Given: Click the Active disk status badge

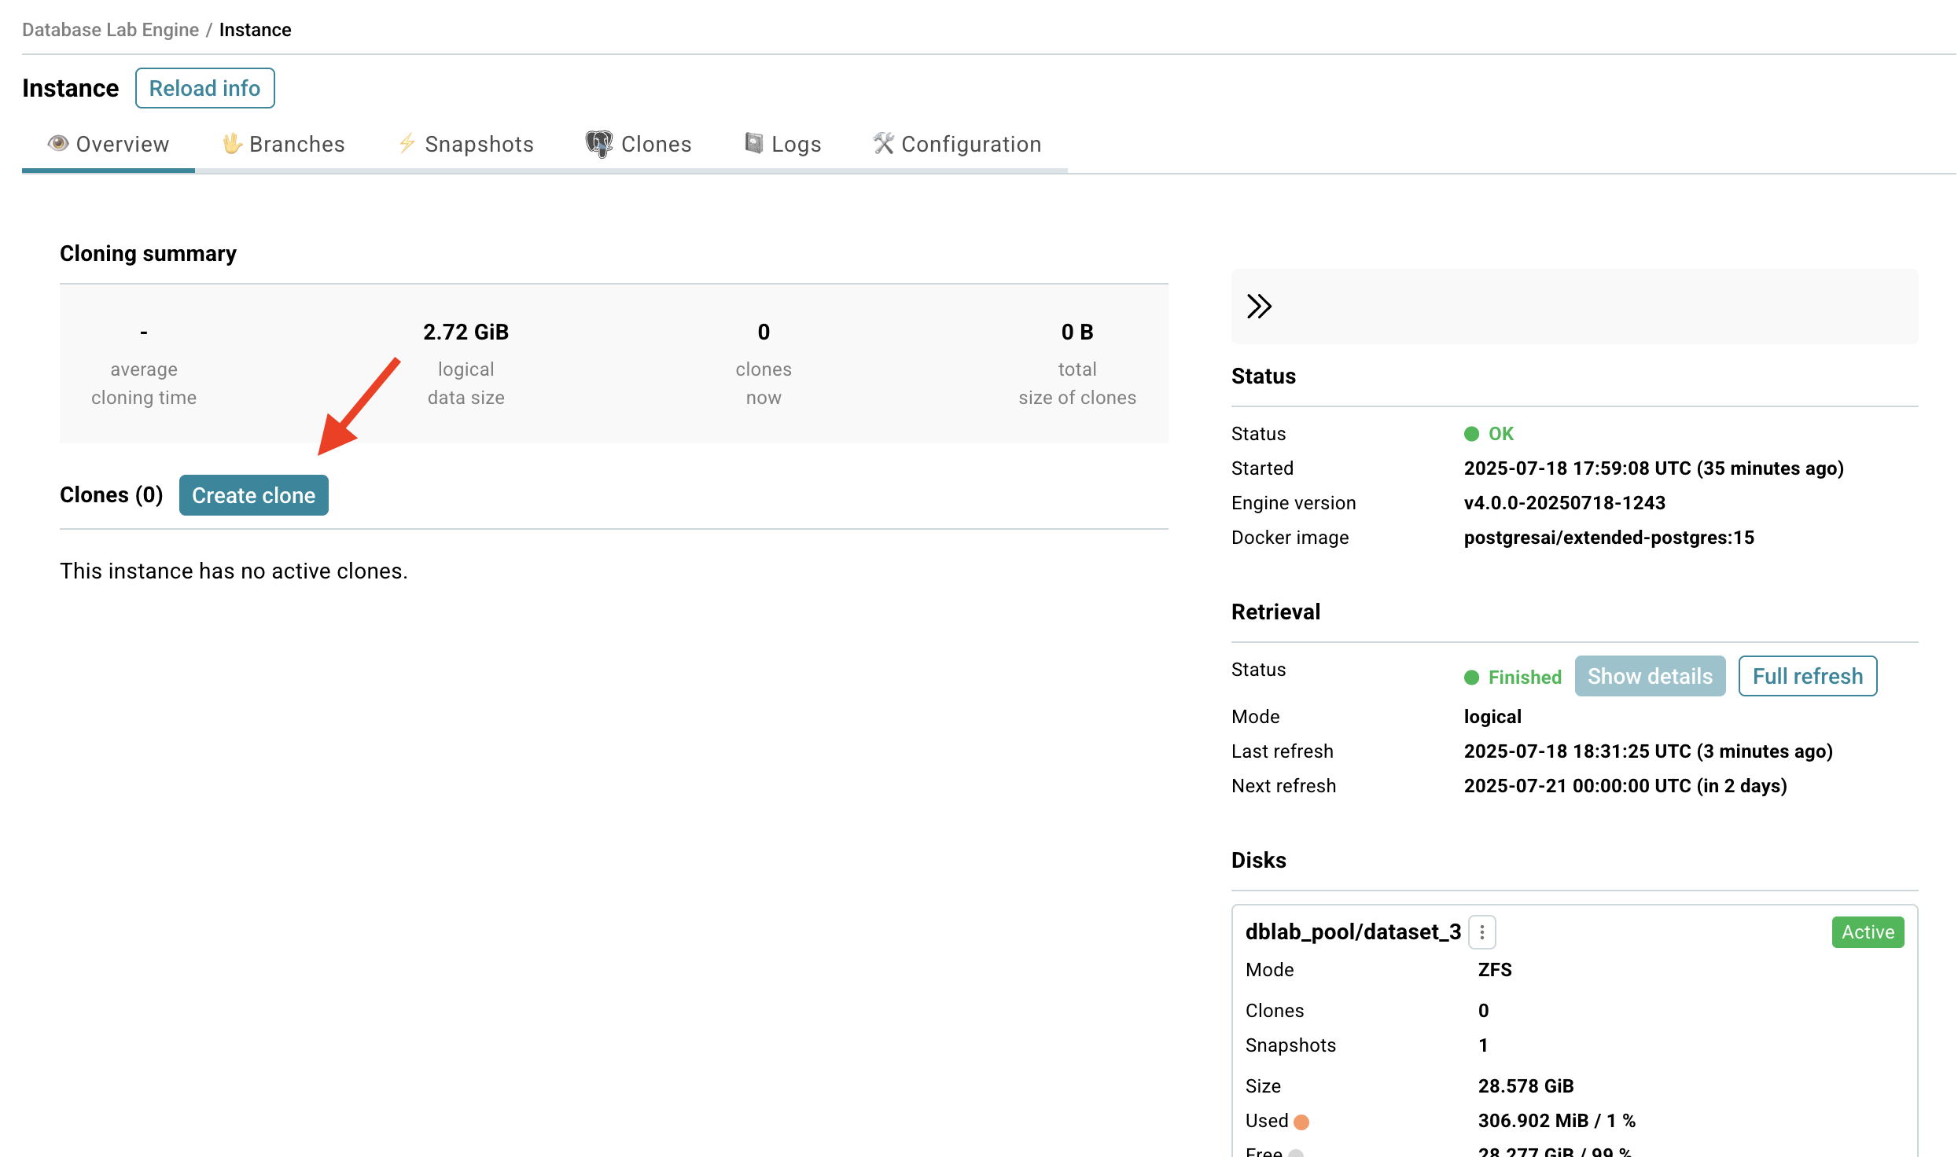Looking at the screenshot, I should coord(1868,932).
